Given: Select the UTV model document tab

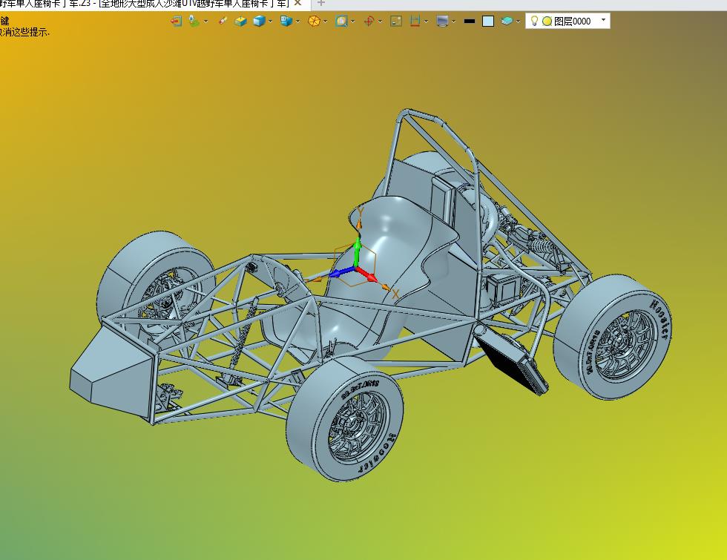Looking at the screenshot, I should [148, 4].
